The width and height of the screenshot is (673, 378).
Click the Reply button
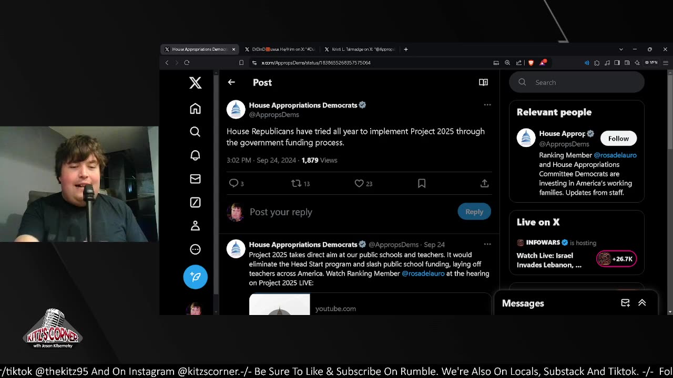point(474,212)
